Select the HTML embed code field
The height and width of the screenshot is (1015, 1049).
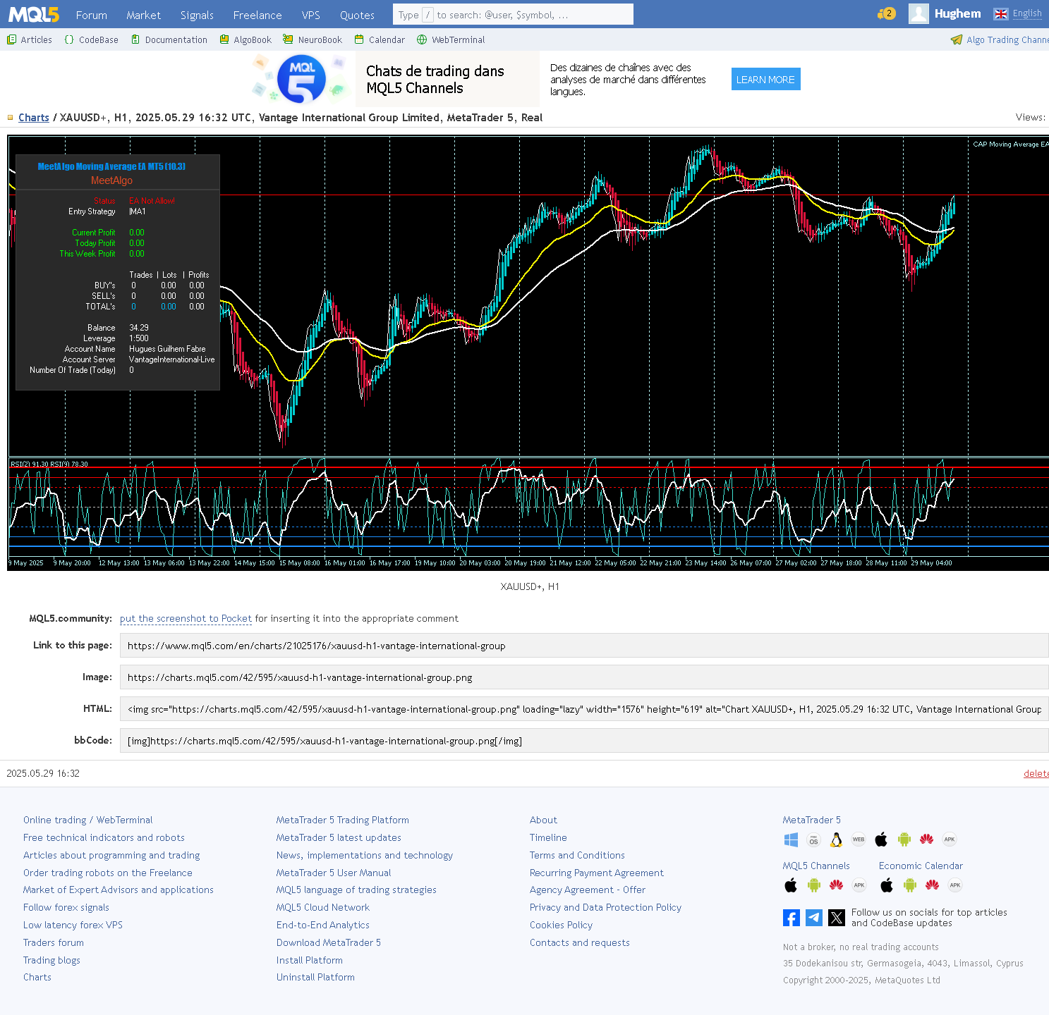tap(584, 709)
